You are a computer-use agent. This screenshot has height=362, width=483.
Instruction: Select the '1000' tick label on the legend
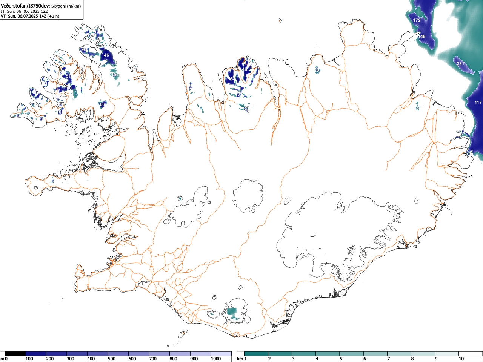pyautogui.click(x=216, y=359)
